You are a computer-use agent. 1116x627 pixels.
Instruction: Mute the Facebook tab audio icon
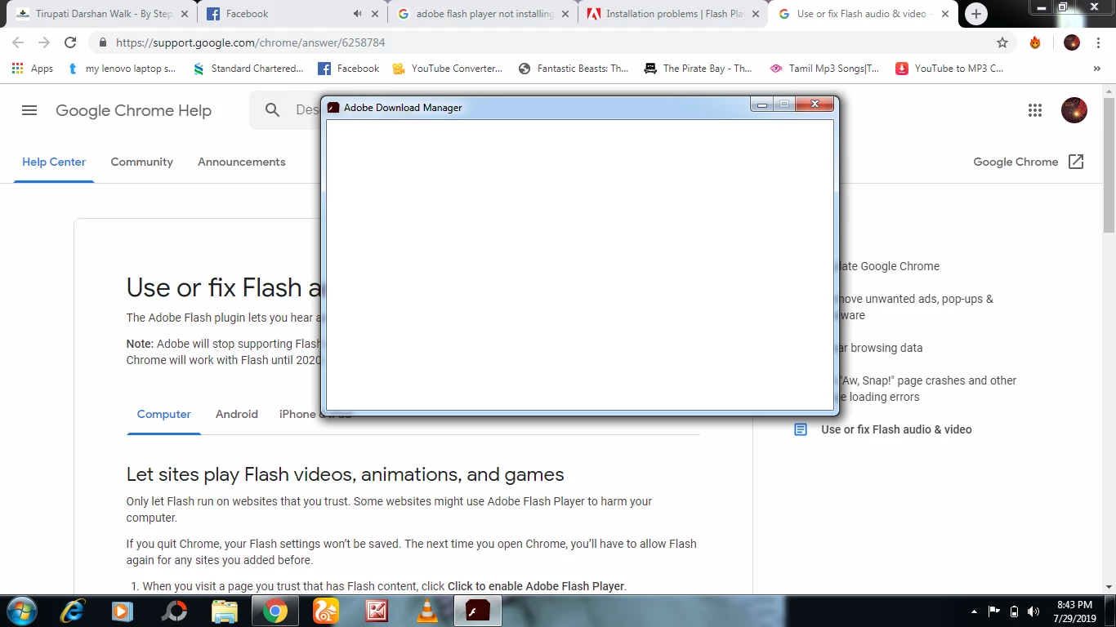(357, 14)
